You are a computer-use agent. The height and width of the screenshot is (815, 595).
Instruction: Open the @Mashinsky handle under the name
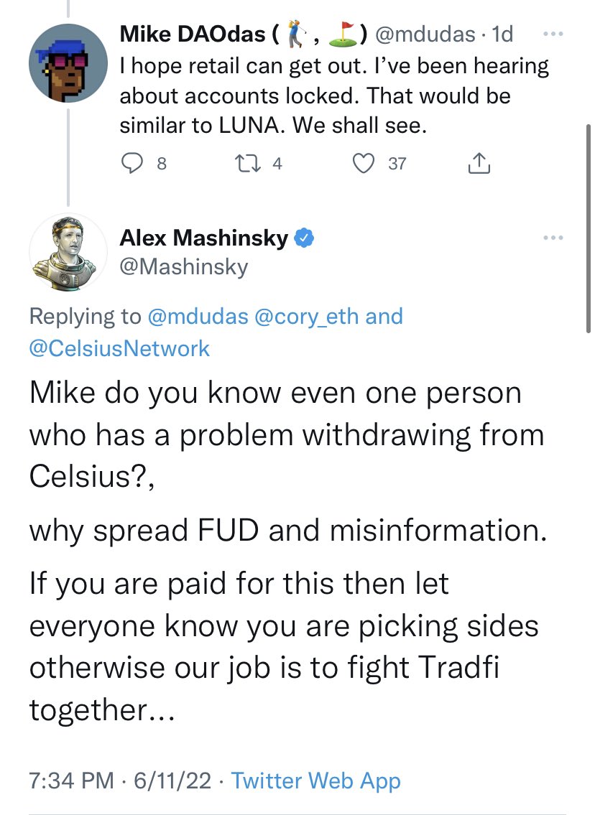(184, 267)
